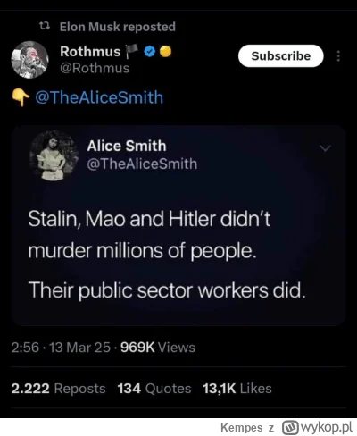Image resolution: width=357 pixels, height=436 pixels.
Task: Subscribe to Rothmus
Action: click(x=280, y=55)
